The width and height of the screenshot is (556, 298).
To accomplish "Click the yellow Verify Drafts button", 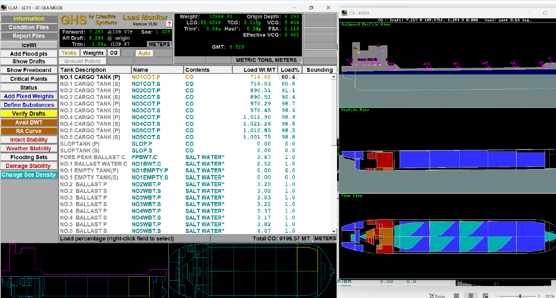I will point(29,114).
